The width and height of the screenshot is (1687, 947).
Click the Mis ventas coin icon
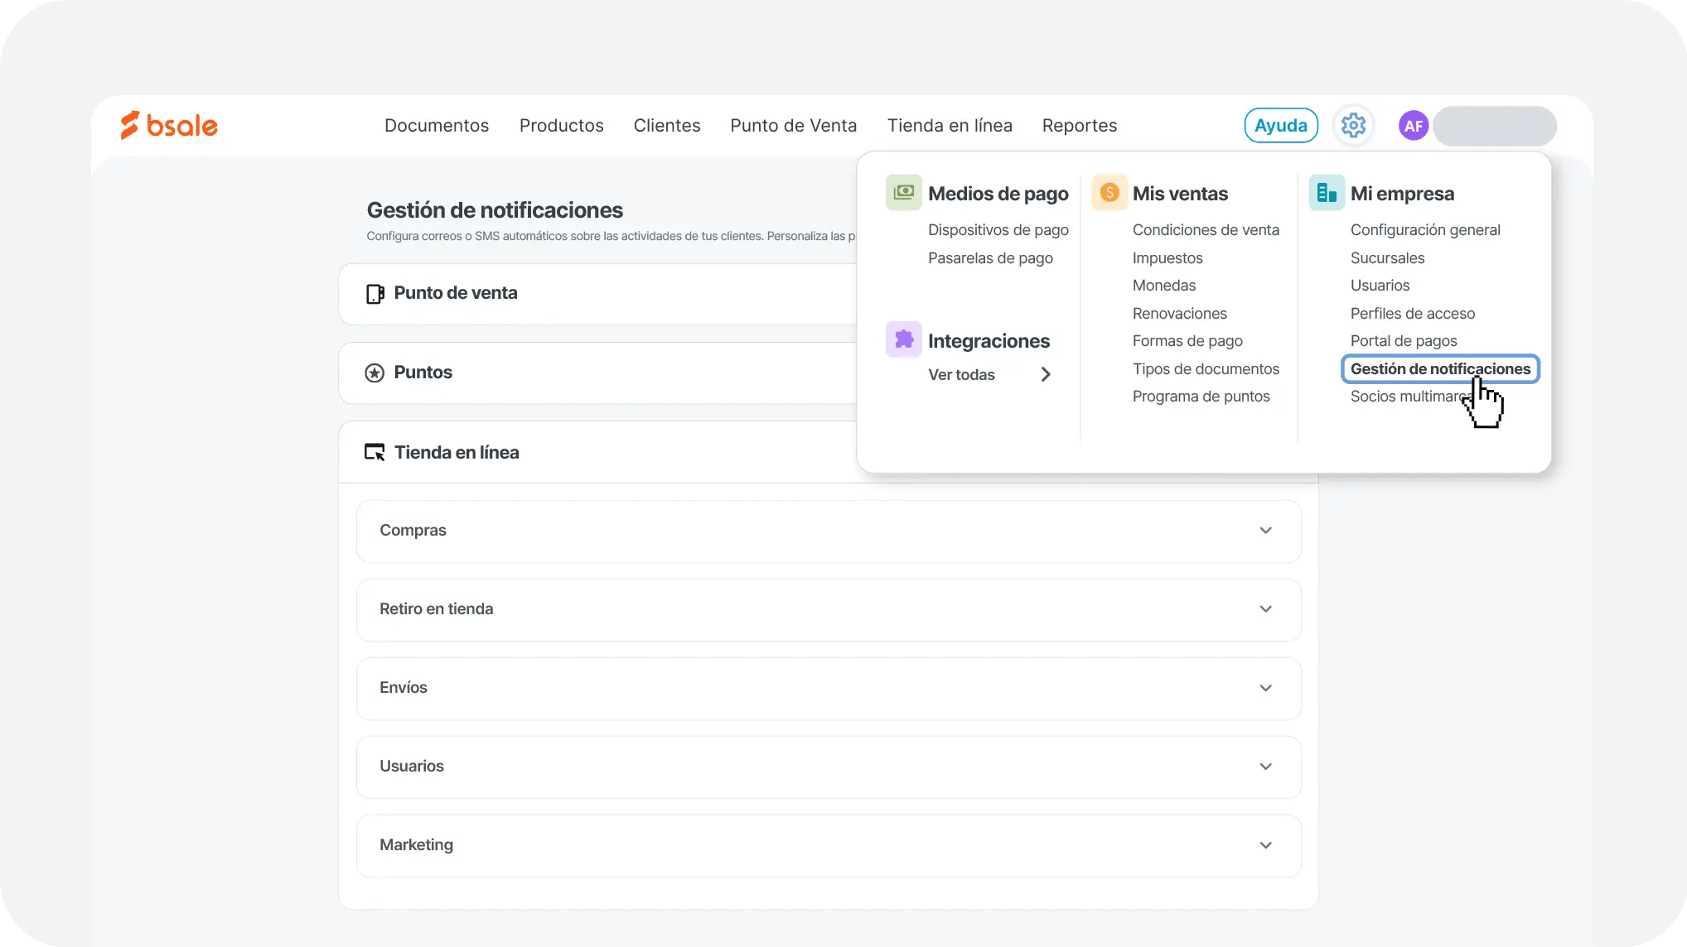pos(1109,193)
